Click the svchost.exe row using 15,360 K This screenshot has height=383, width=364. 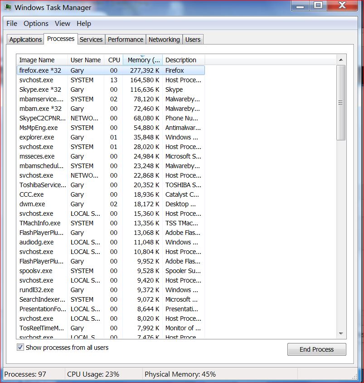point(111,214)
